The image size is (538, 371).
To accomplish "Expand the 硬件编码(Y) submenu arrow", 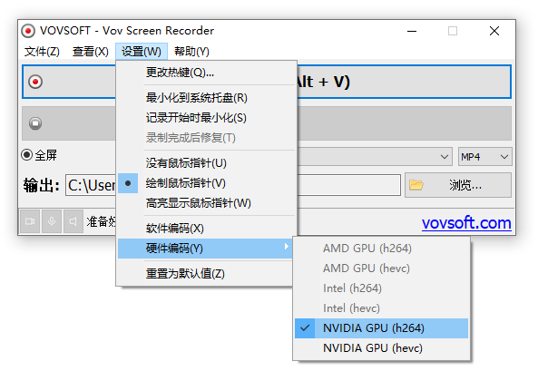I will tap(286, 247).
